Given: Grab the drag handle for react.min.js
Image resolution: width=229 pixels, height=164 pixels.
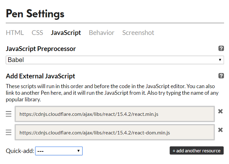Looking at the screenshot, I should pyautogui.click(x=9, y=114).
